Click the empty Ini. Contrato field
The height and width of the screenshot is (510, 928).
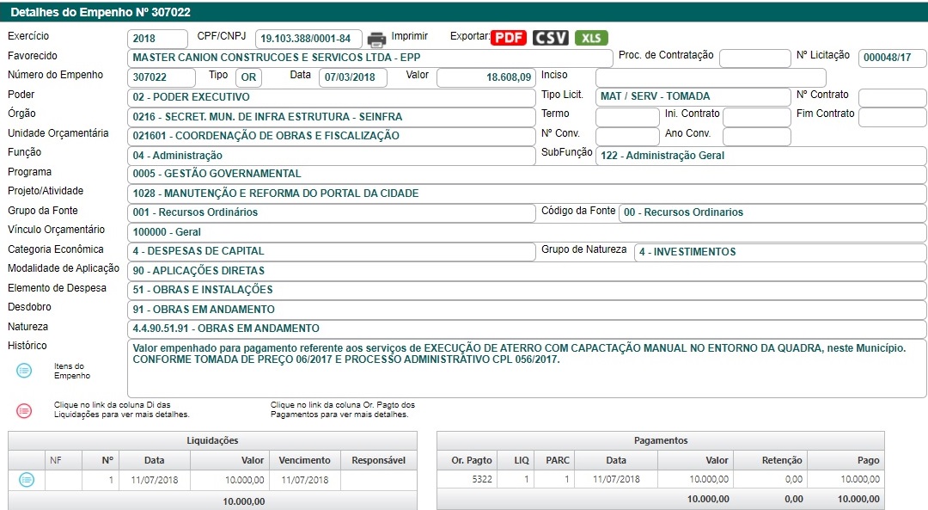(x=757, y=117)
